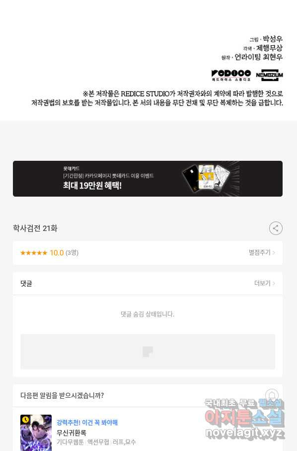Select the 댓글 section header
Viewport: 297px width, 451px height.
(x=26, y=283)
